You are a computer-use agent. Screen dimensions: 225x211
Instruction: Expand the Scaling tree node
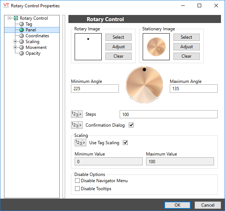click(x=15, y=42)
